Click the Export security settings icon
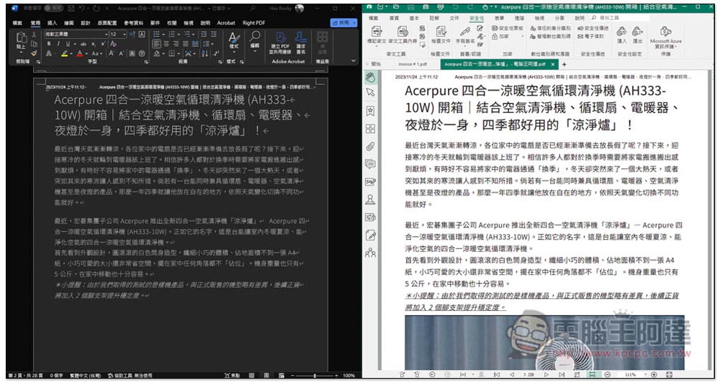 click(637, 31)
